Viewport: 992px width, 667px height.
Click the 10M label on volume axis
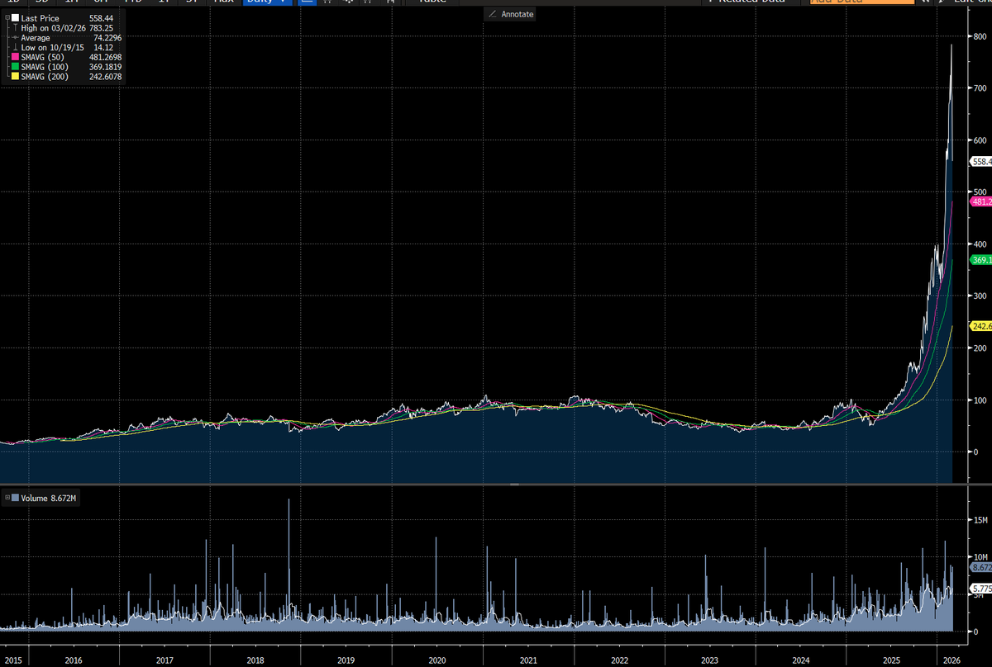[981, 556]
